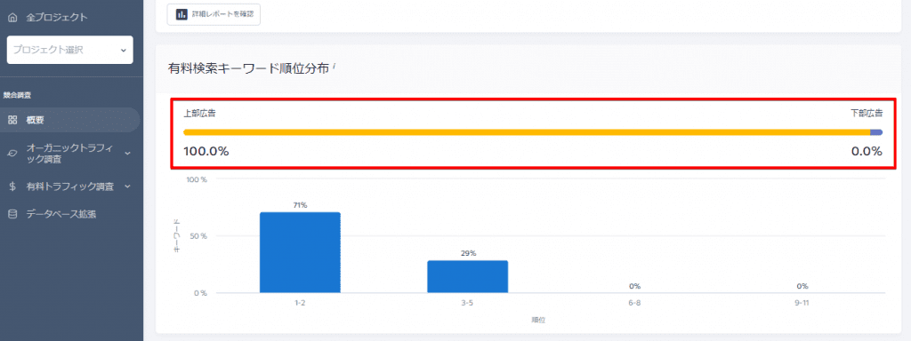Viewport: 911px width, 341px height.
Task: Open the プロジェクト選択 dropdown
Action: pyautogui.click(x=69, y=50)
